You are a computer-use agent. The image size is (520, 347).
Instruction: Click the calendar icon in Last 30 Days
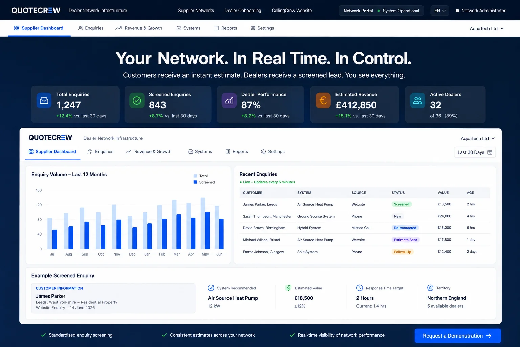[490, 152]
